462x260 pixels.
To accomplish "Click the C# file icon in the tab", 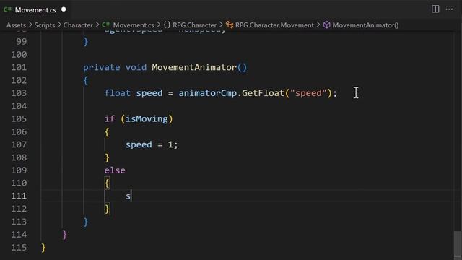I will tap(7, 9).
